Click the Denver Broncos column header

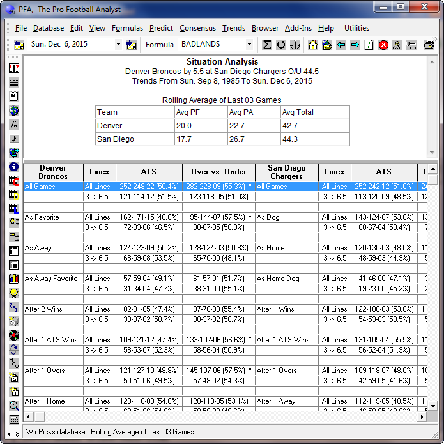[53, 172]
